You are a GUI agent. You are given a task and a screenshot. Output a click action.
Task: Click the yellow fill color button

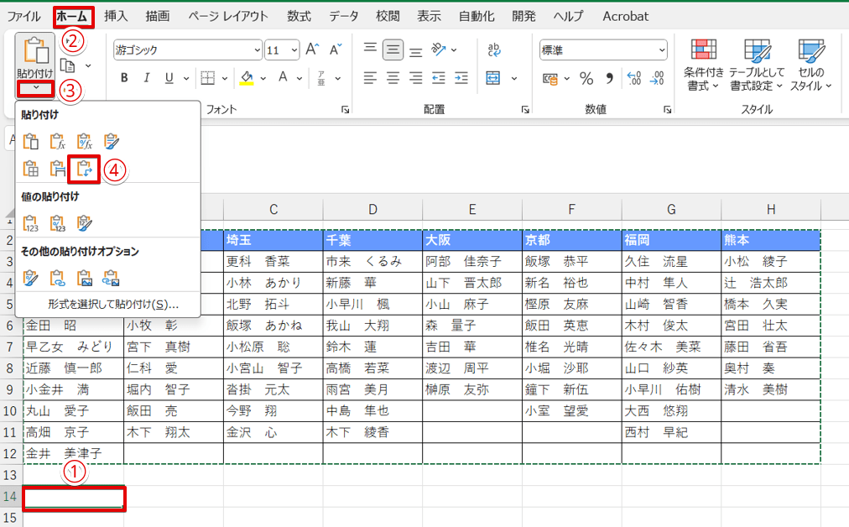pos(247,79)
